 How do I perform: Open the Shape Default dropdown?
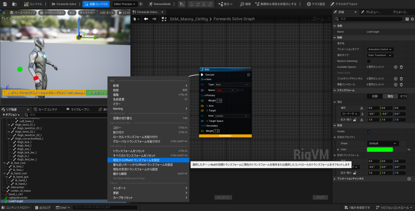pos(382,143)
